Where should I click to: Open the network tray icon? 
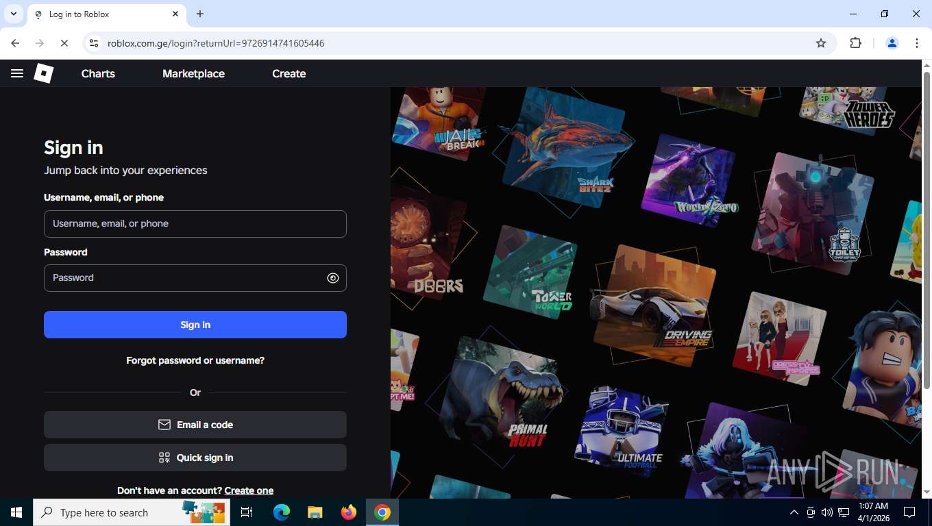(x=844, y=512)
